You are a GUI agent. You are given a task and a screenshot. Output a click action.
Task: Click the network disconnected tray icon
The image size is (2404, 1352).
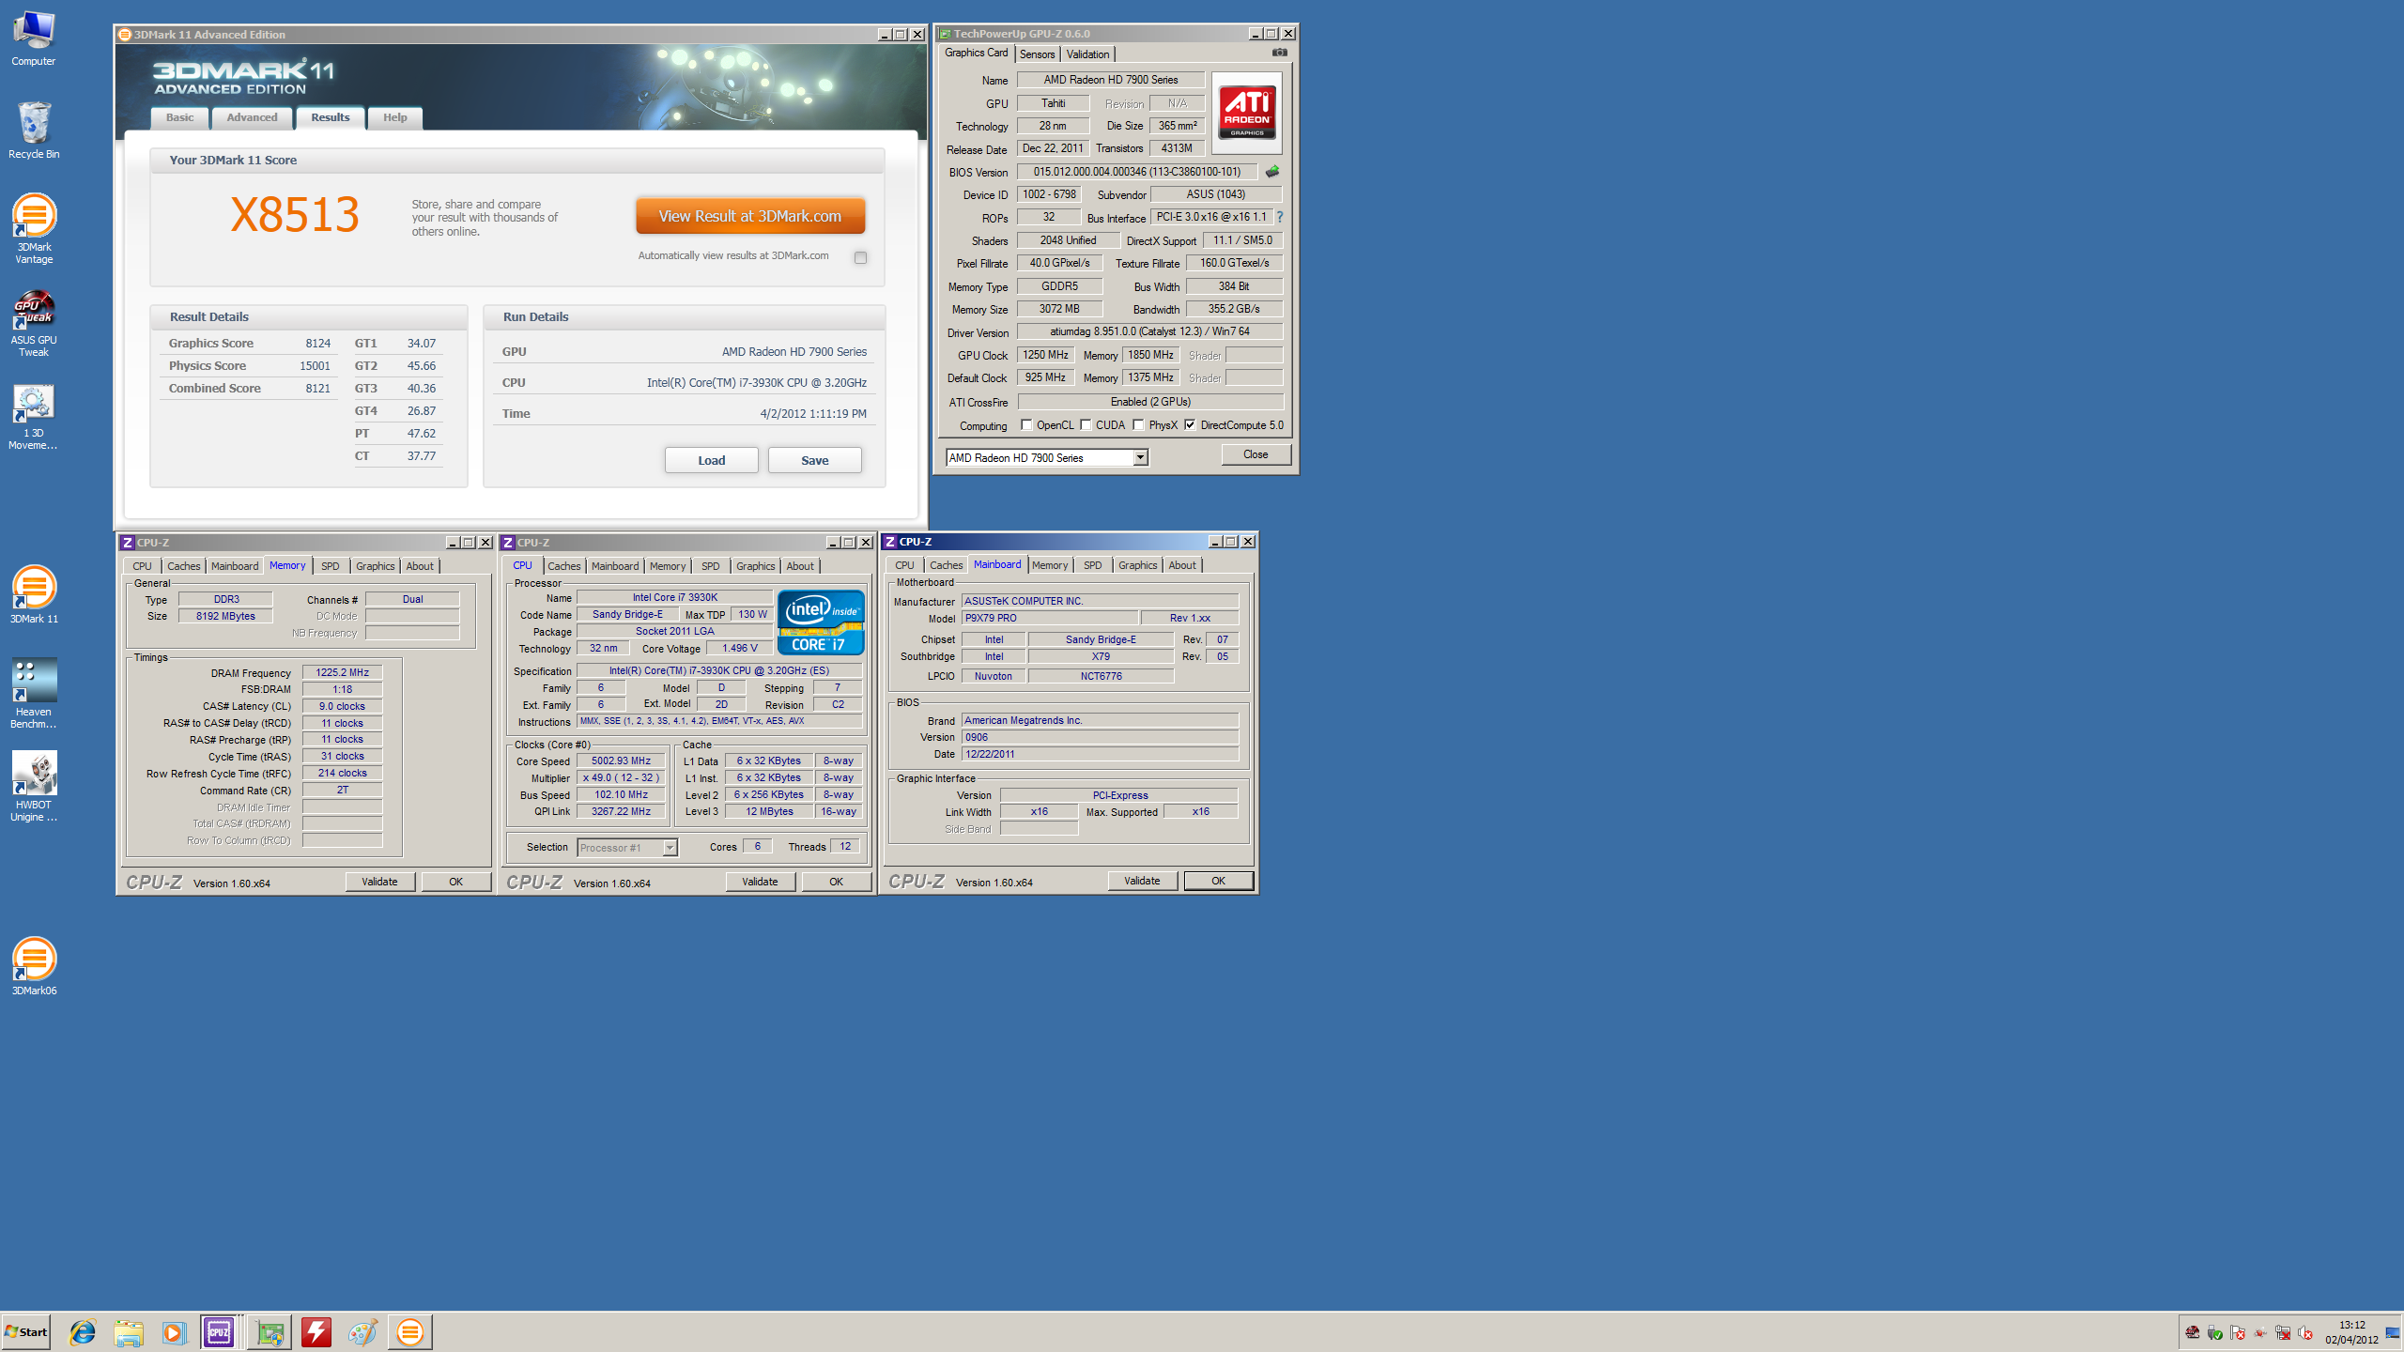pyautogui.click(x=2283, y=1333)
